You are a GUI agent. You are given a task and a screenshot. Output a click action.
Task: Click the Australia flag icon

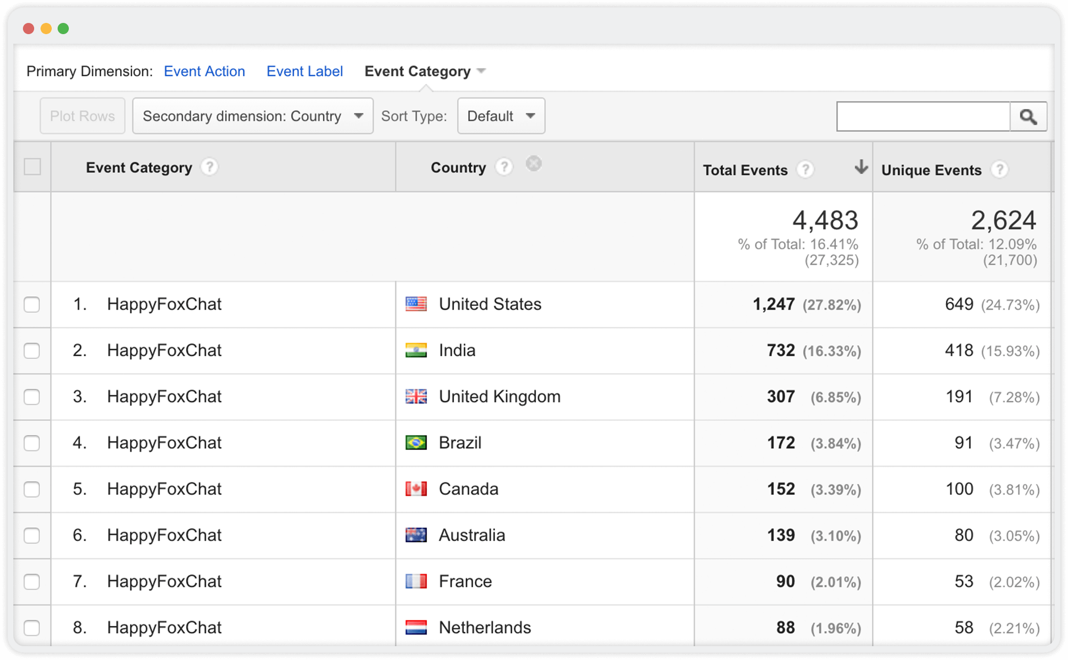pos(416,535)
